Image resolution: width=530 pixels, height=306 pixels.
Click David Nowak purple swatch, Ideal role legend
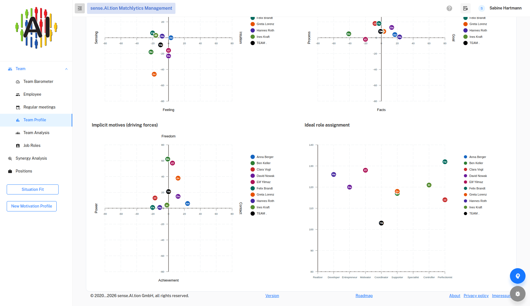pyautogui.click(x=466, y=176)
